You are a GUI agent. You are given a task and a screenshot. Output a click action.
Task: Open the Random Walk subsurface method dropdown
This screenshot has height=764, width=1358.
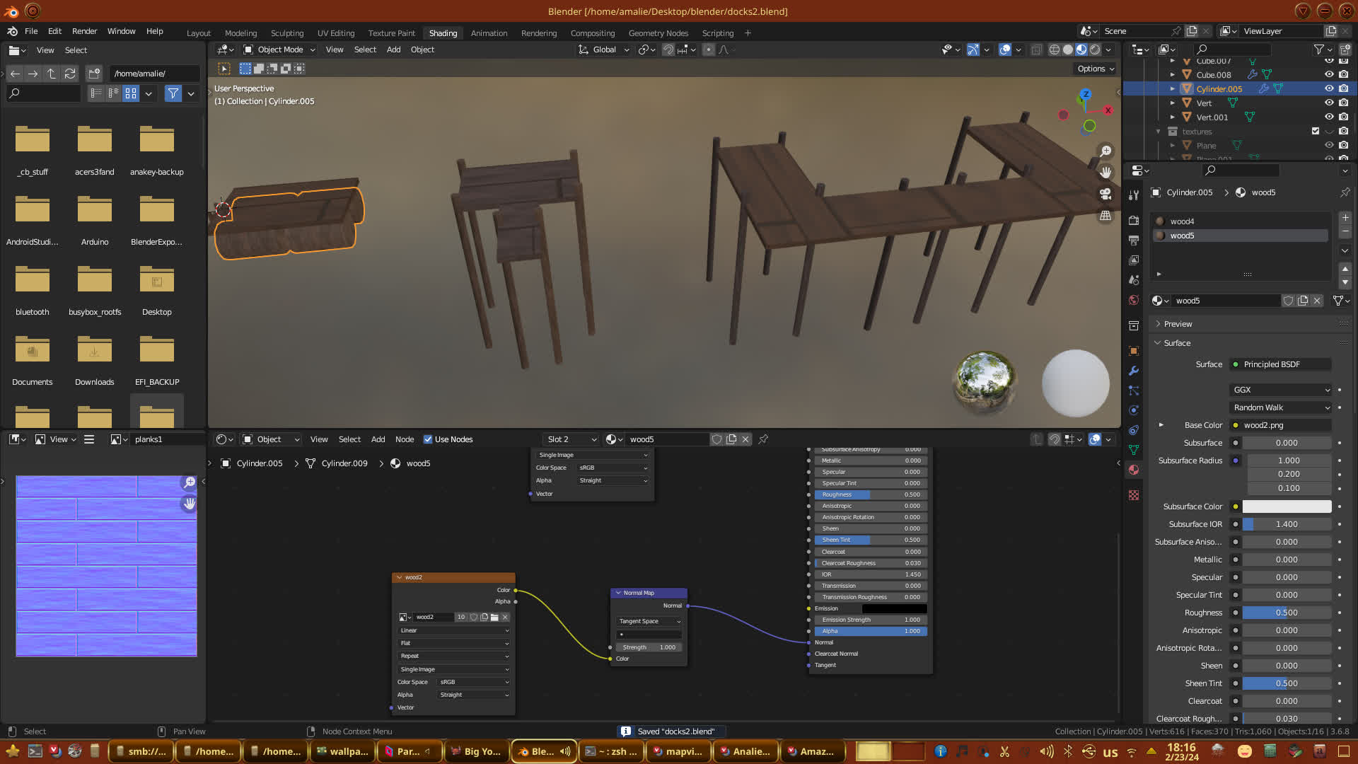(1281, 407)
